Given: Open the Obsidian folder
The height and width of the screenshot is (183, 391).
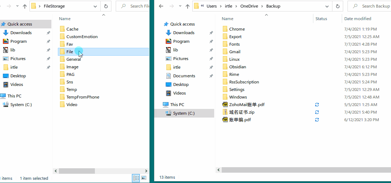Looking at the screenshot, I should point(238,67).
